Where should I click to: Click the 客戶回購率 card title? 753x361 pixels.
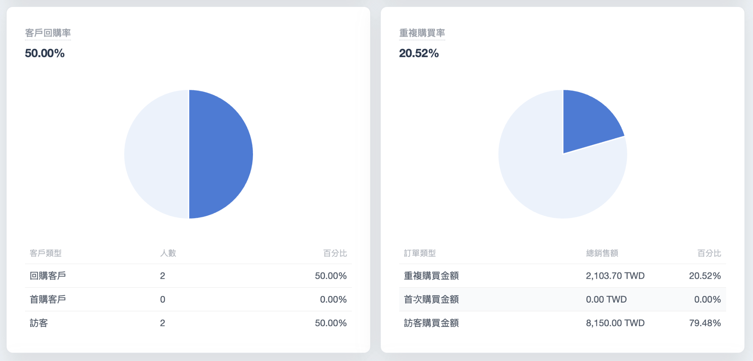coord(48,33)
